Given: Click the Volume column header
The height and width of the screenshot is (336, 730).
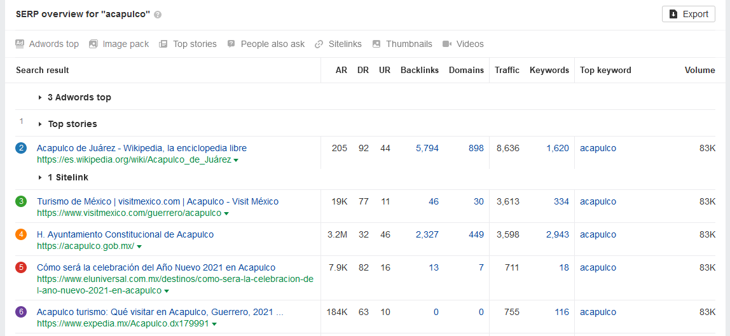Looking at the screenshot, I should click(699, 70).
